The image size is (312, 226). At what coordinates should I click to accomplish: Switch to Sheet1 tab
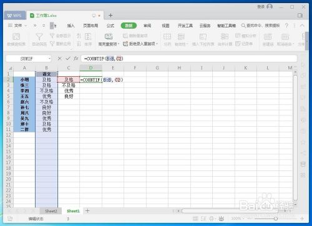click(73, 211)
